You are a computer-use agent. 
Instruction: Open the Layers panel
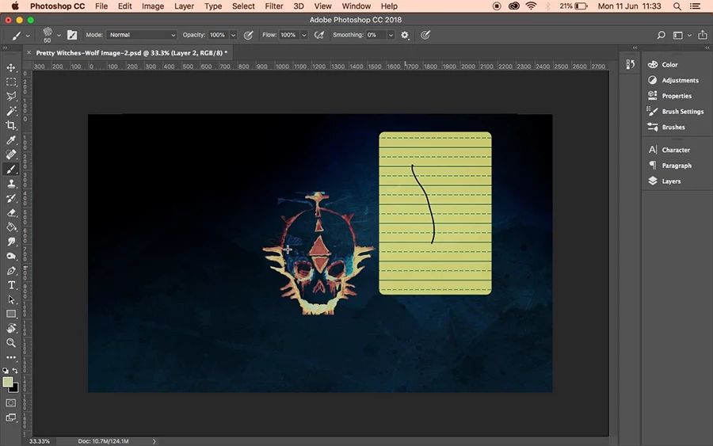point(671,181)
